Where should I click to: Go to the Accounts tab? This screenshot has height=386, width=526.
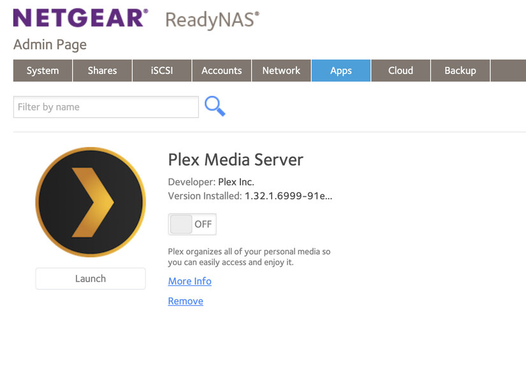[x=222, y=71]
